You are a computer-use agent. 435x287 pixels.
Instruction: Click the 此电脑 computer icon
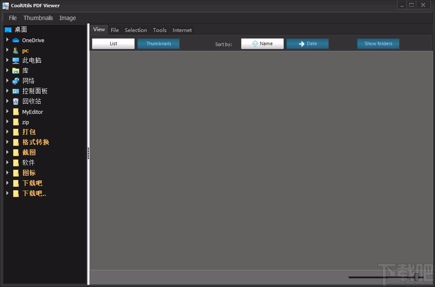16,61
